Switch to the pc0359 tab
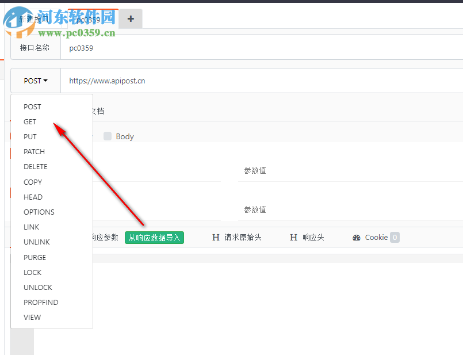The height and width of the screenshot is (355, 463). click(87, 20)
